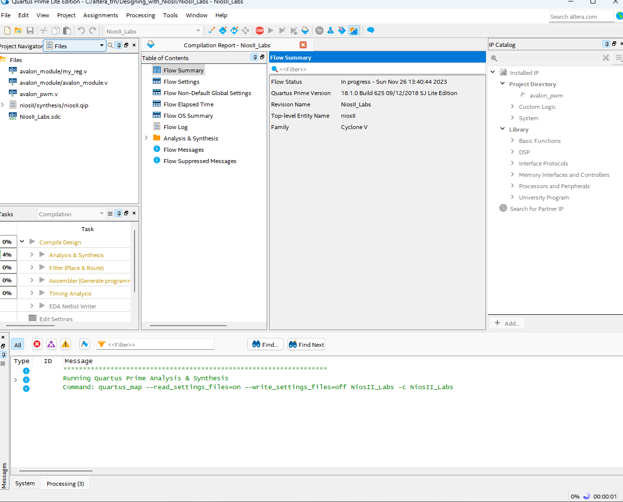Click the Open file folder icon
The height and width of the screenshot is (502, 623).
point(18,31)
